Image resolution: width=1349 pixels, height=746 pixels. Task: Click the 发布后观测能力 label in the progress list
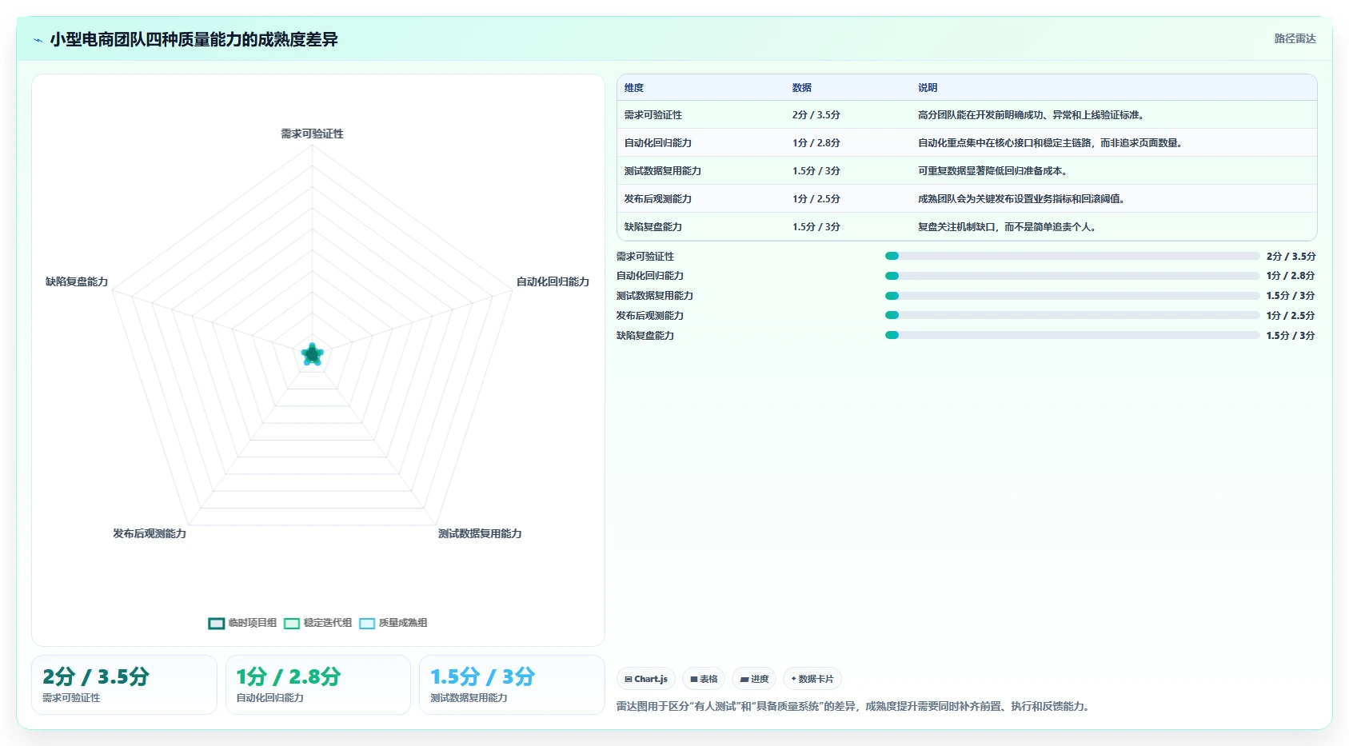[650, 316]
